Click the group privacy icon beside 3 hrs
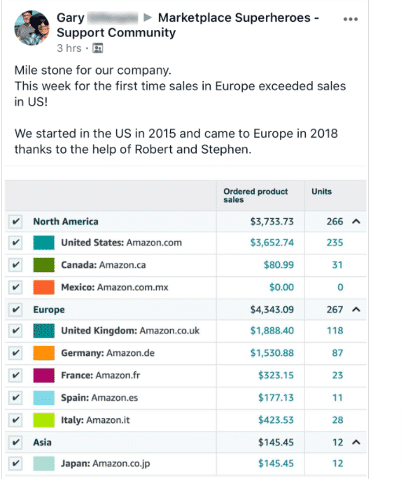Screen dimensions: 401x479 pyautogui.click(x=98, y=48)
